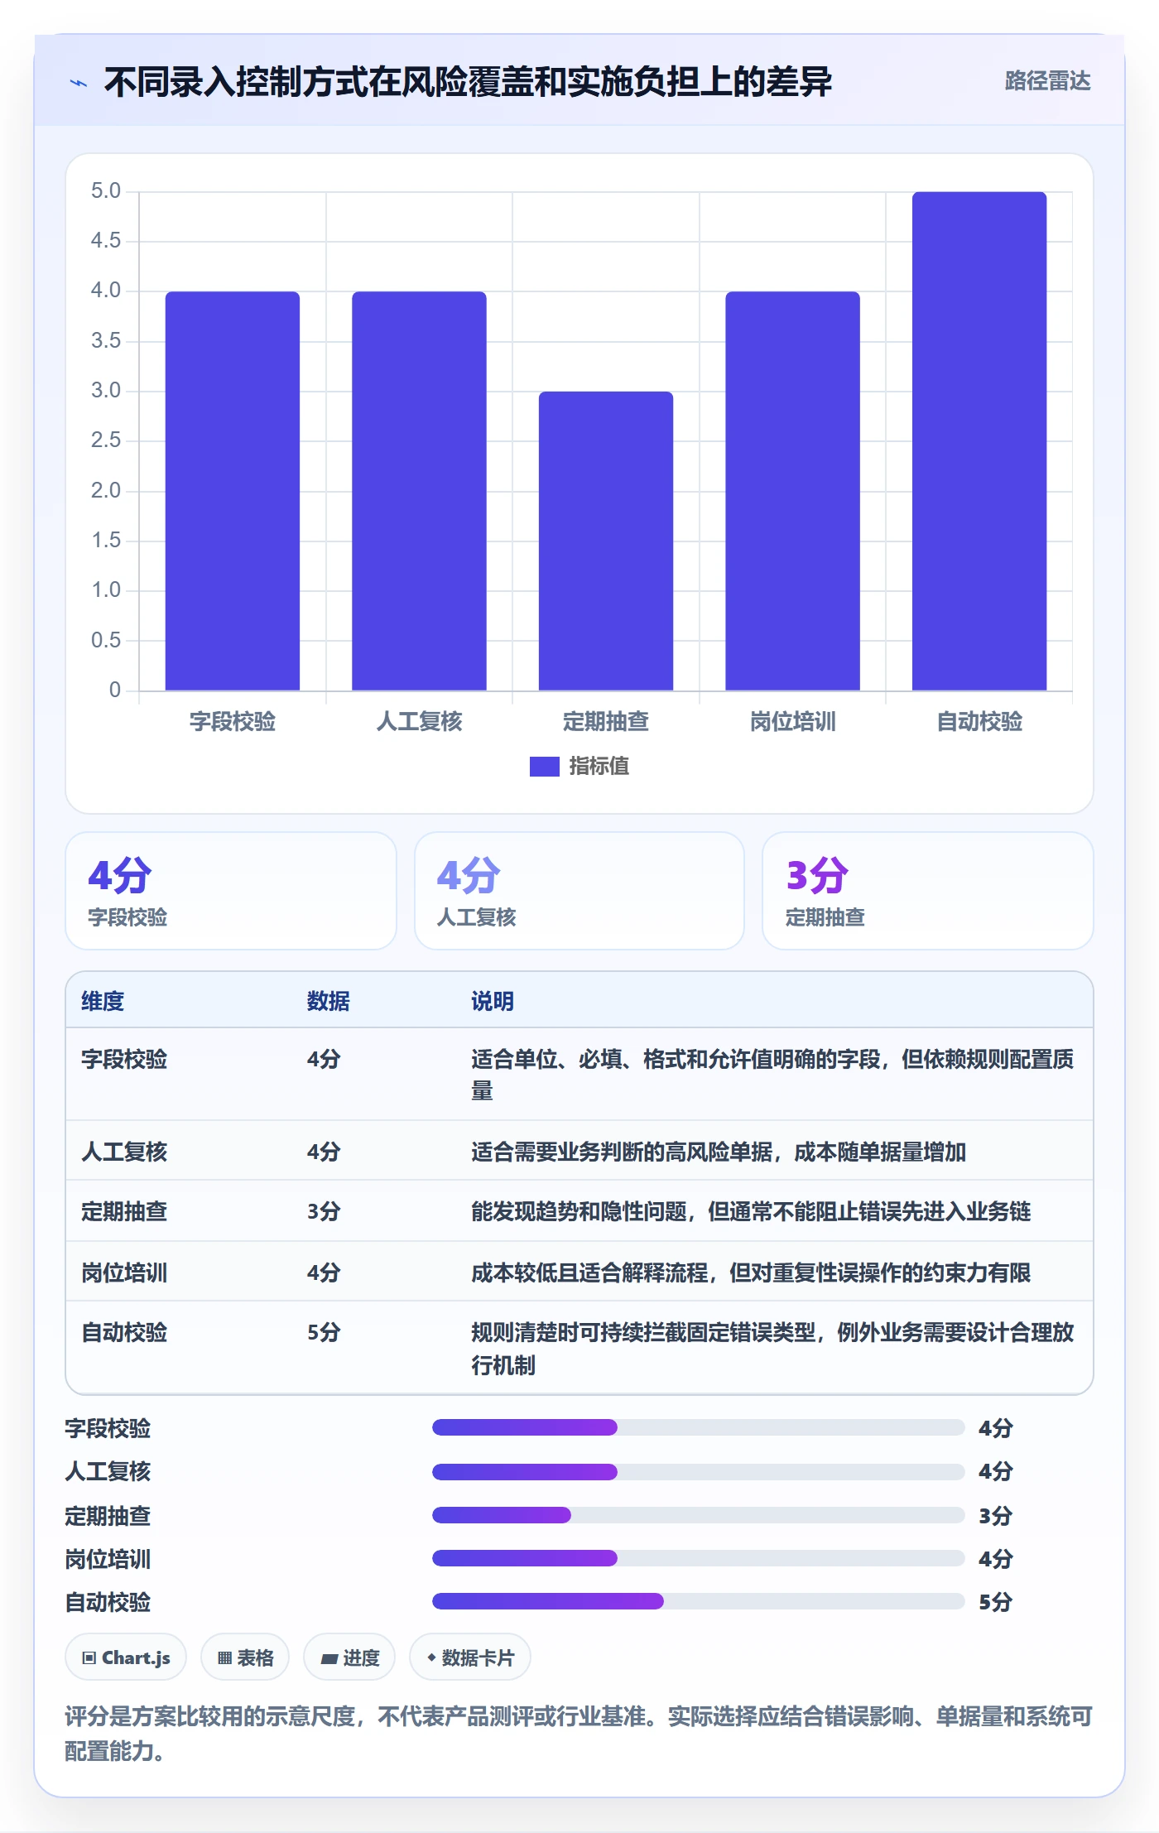This screenshot has width=1159, height=1833.
Task: Click description starting 成本较低且适合解释流程
Action: 751,1273
